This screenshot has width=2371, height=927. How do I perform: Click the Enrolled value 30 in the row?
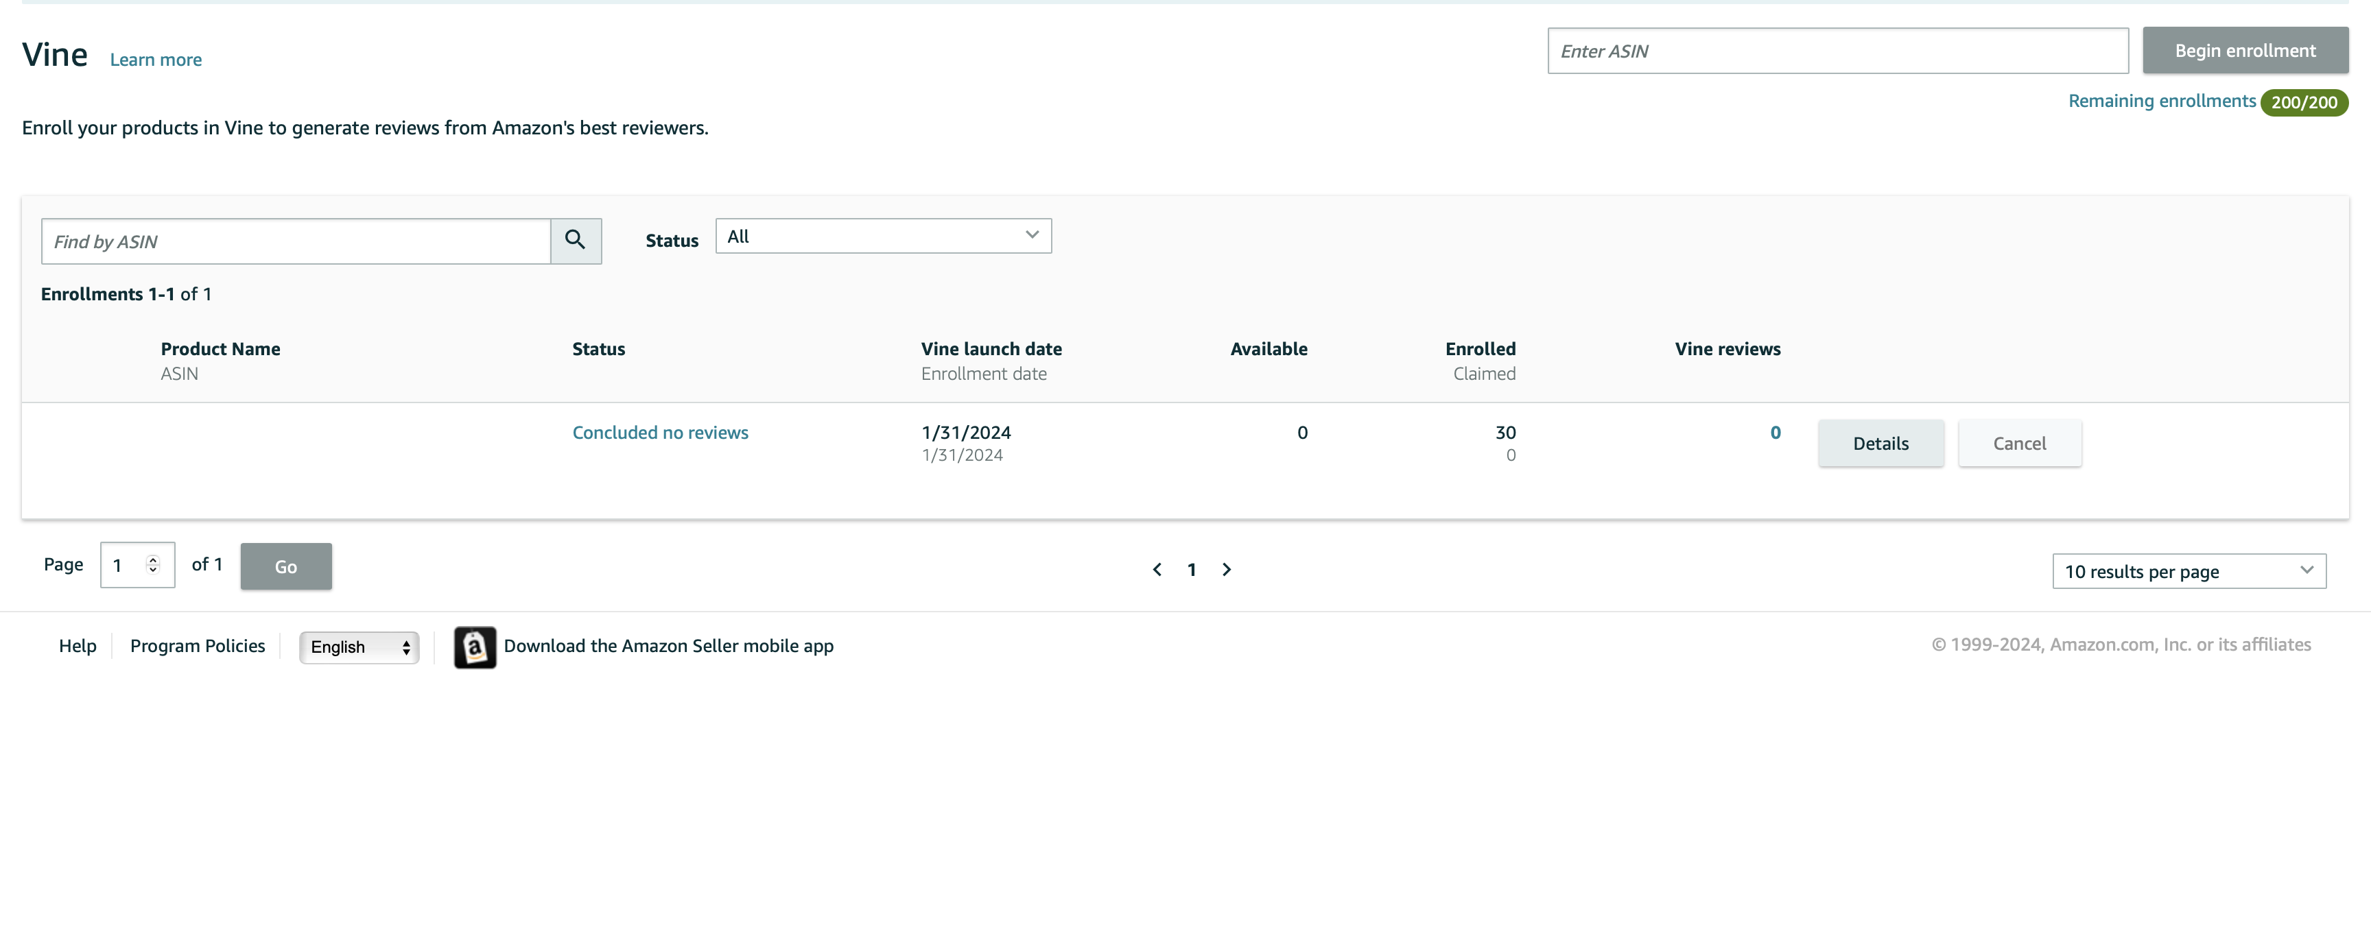pos(1505,432)
